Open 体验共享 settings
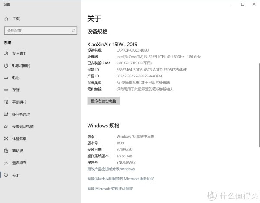Image resolution: width=260 pixels, height=203 pixels. point(19,139)
